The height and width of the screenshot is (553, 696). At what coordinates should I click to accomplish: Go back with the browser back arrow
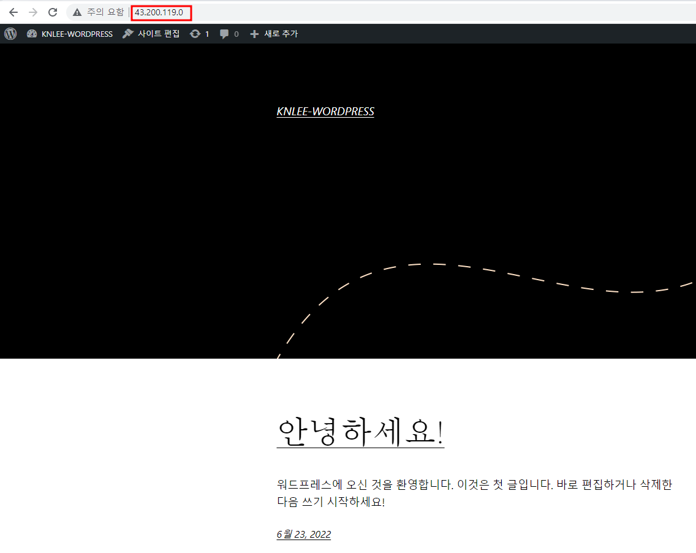click(13, 12)
